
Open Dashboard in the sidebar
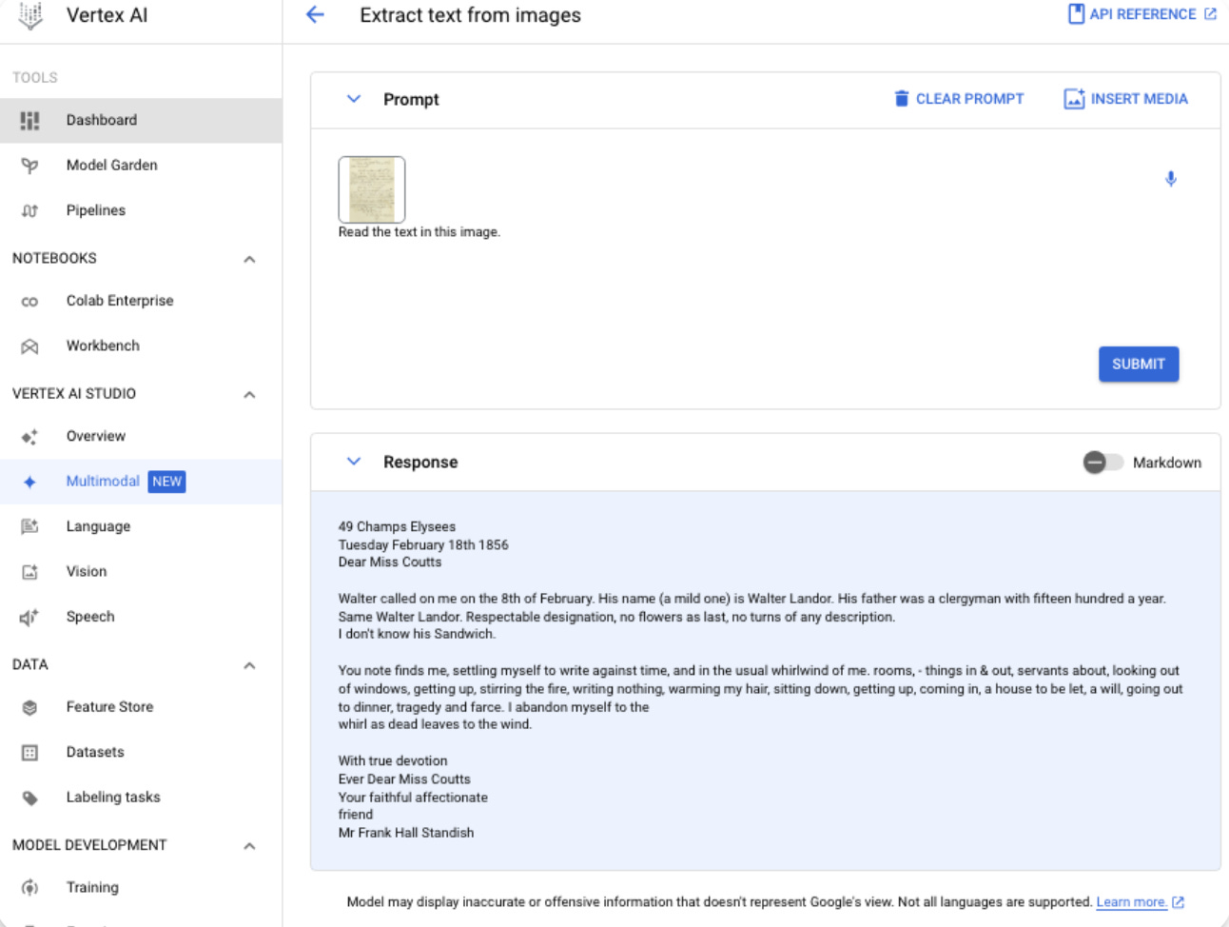pyautogui.click(x=141, y=121)
